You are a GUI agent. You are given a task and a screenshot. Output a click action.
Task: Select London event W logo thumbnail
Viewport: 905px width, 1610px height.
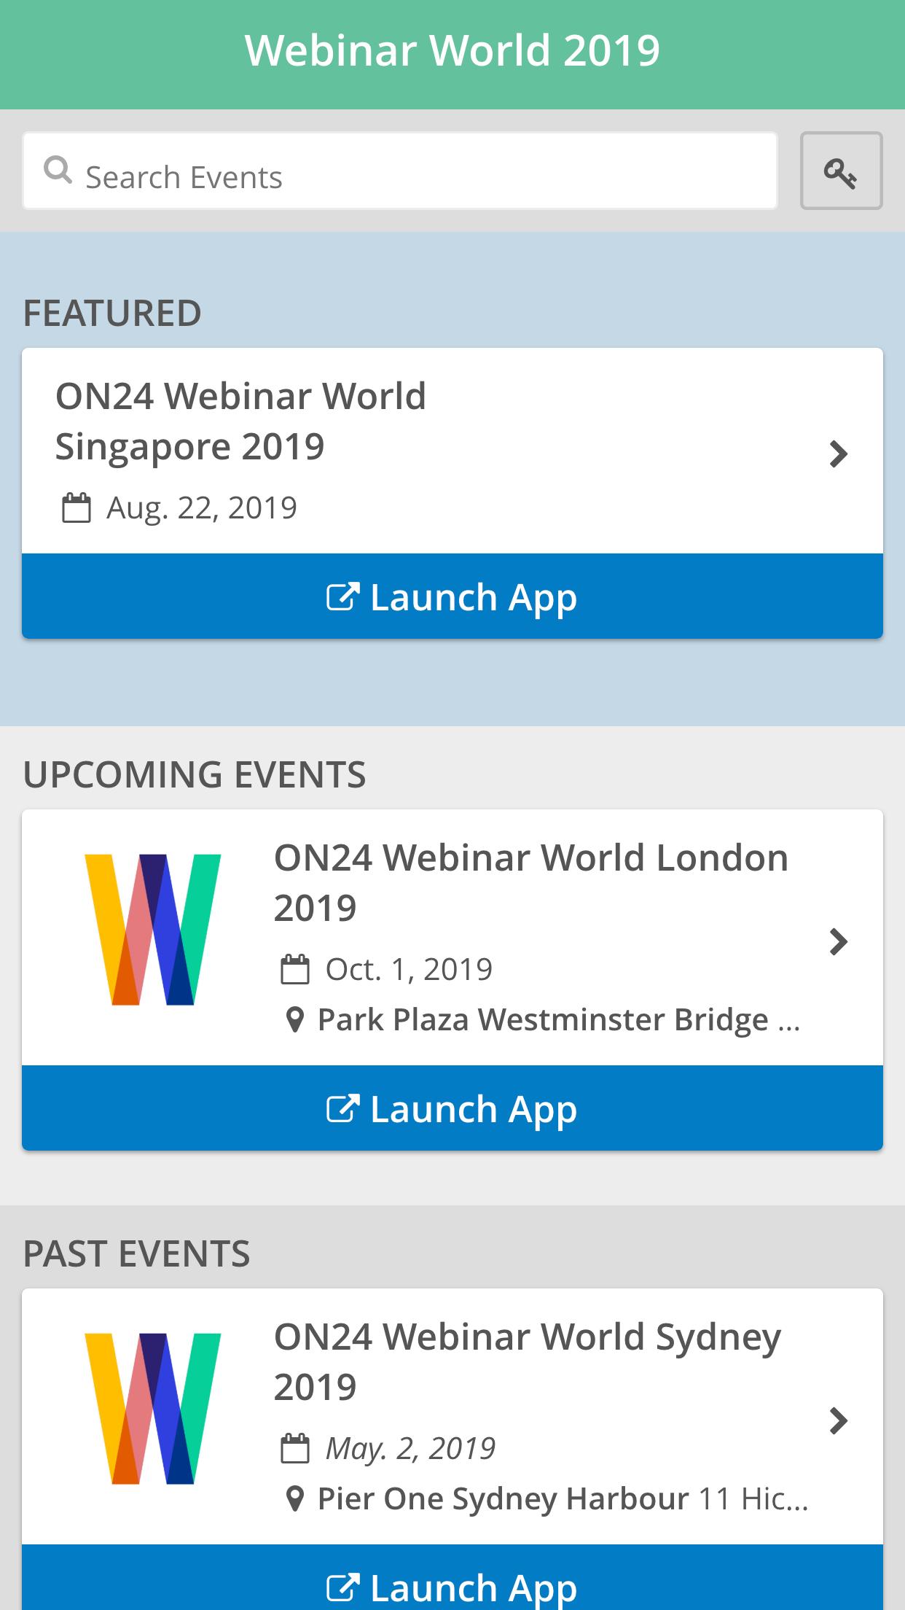pyautogui.click(x=153, y=930)
